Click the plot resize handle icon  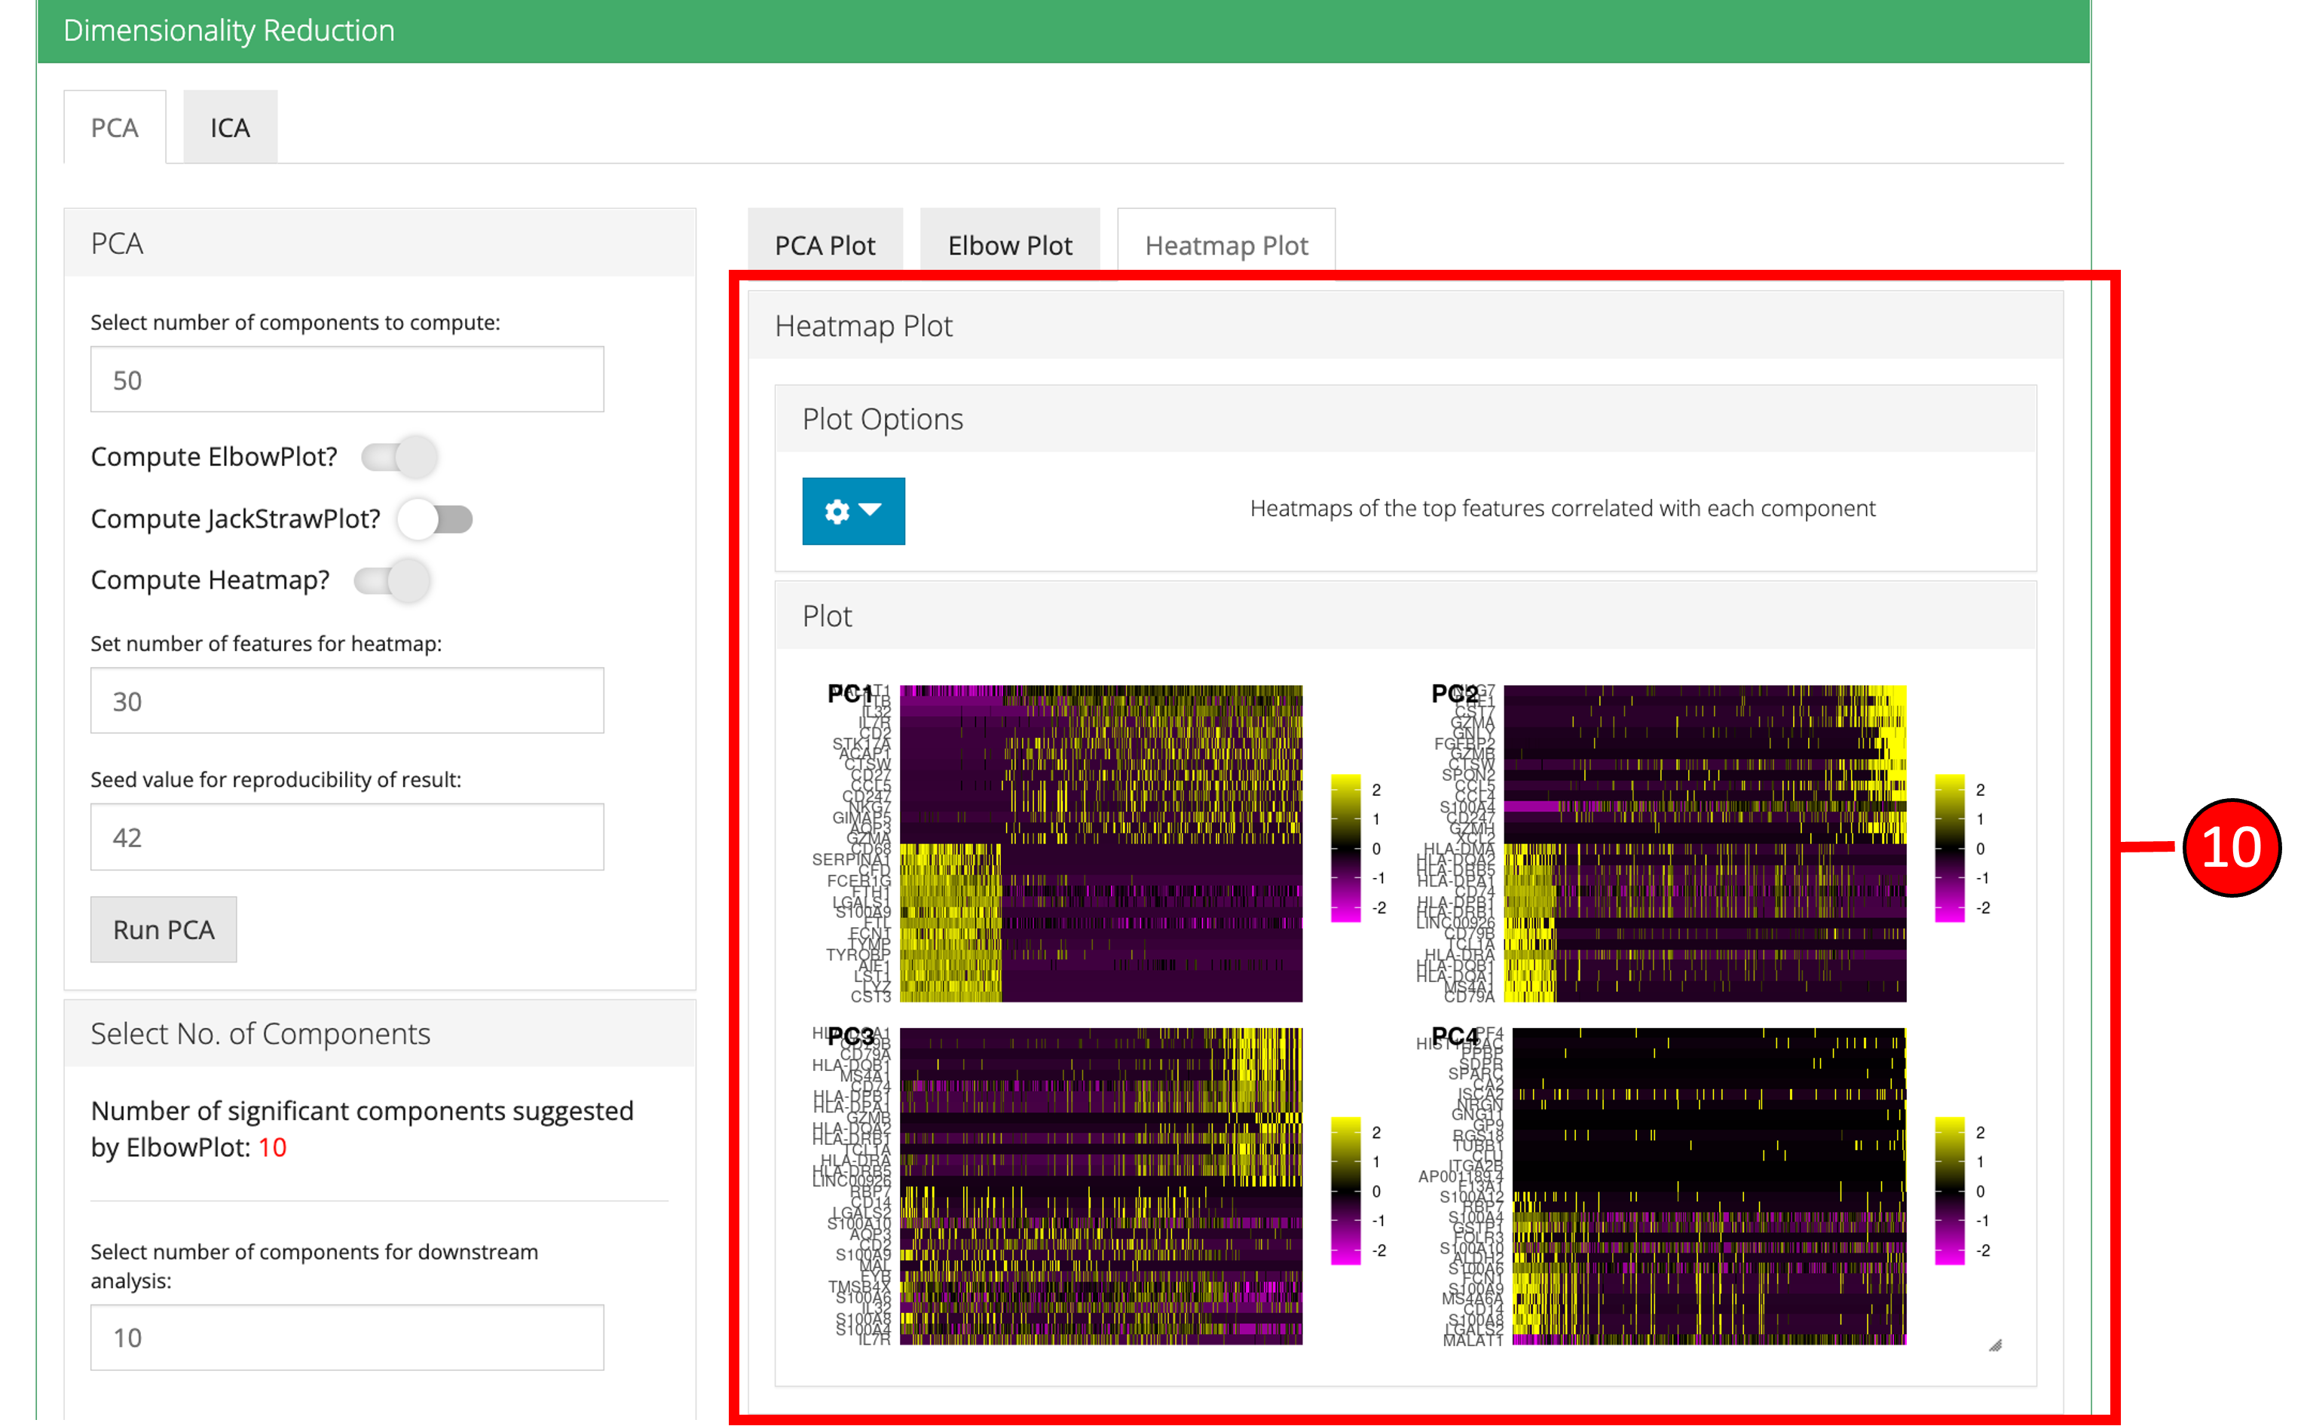1995,1345
